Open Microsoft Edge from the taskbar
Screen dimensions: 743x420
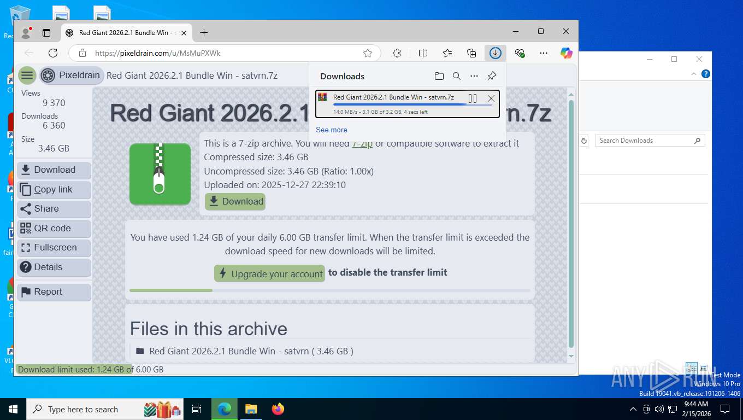(x=225, y=409)
